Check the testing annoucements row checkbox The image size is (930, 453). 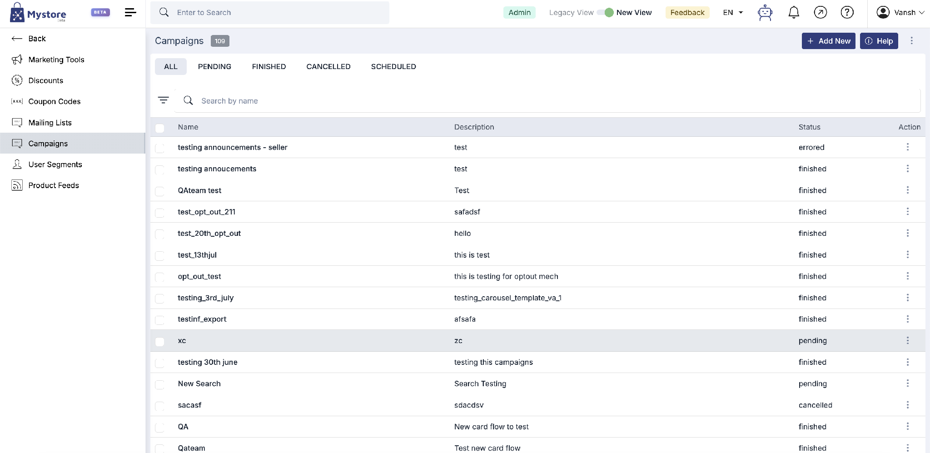[160, 170]
